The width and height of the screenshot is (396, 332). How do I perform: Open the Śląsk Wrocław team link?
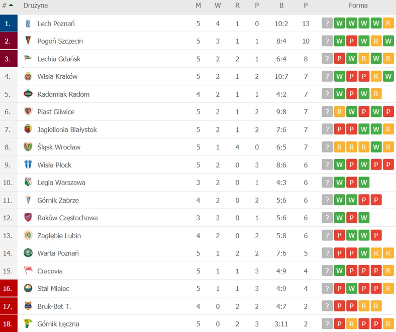[59, 147]
